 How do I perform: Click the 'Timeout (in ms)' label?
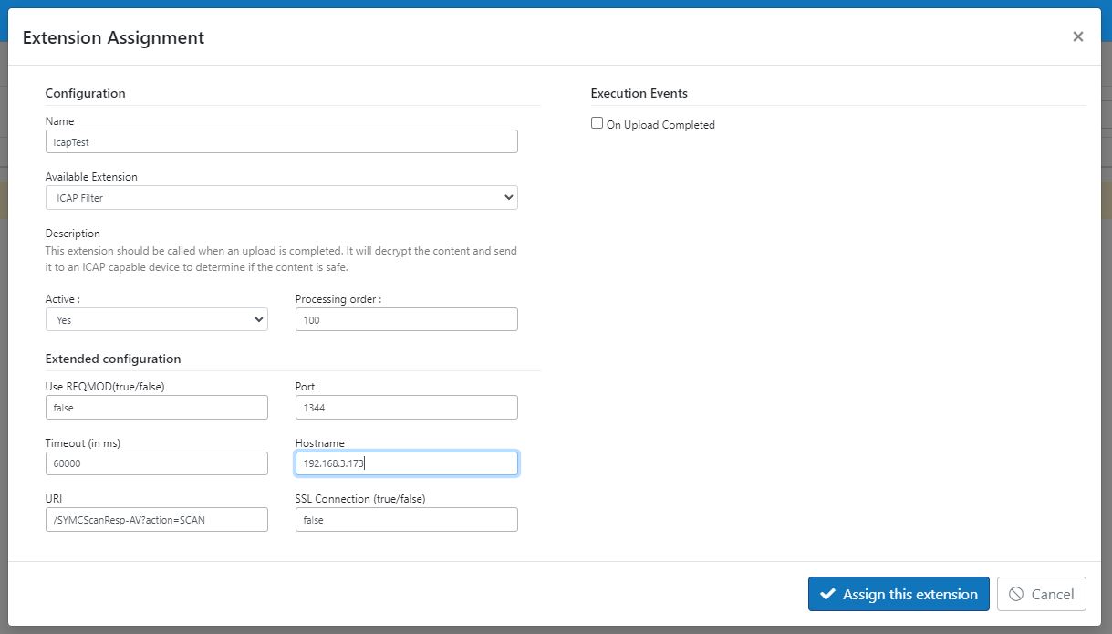(x=83, y=442)
